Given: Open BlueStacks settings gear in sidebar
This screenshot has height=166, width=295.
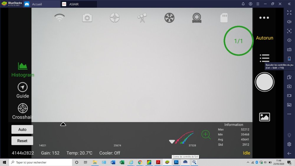Looking at the screenshot, I should tap(289, 144).
